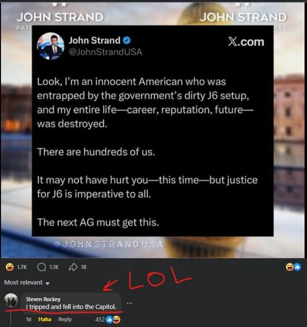Open the John Strand tweet image
307x327 pixels.
153,130
